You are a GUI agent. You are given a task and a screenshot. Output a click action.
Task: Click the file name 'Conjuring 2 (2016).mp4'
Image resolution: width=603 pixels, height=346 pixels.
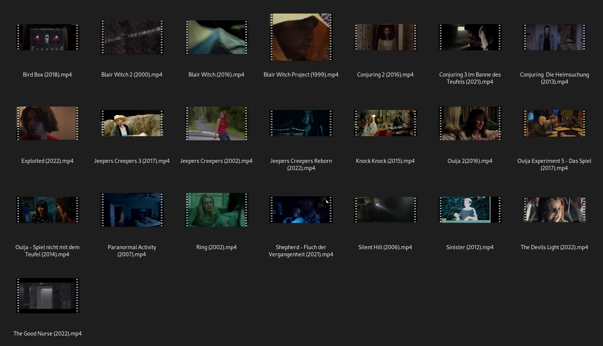(385, 75)
